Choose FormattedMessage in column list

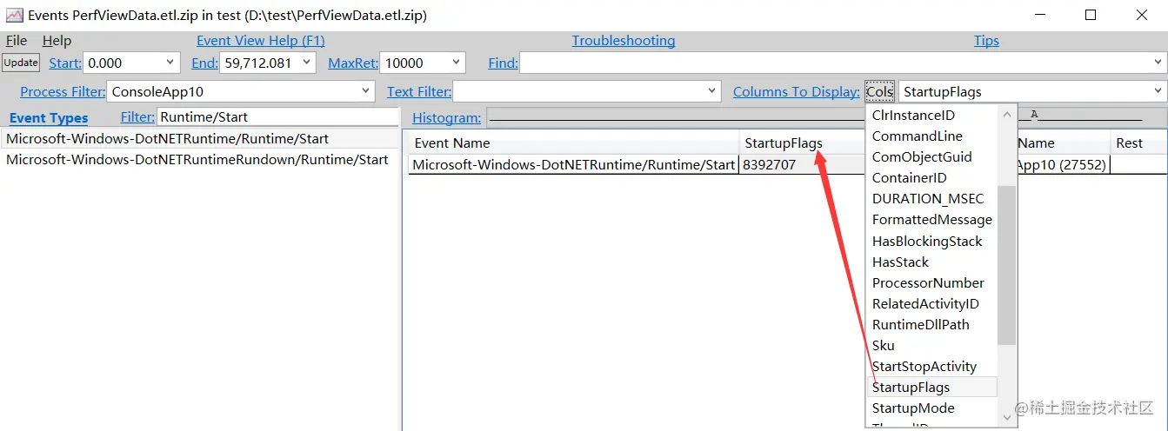point(931,220)
